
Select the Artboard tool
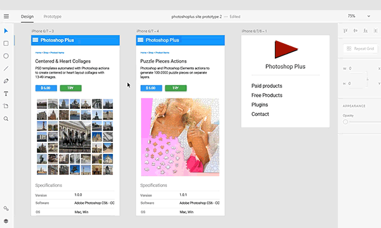tap(6, 106)
